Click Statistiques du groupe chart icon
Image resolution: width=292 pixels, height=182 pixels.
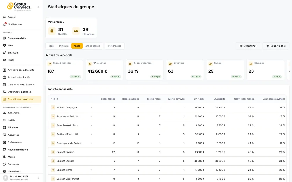coord(4,99)
